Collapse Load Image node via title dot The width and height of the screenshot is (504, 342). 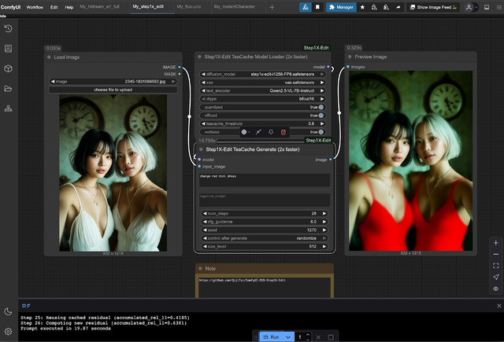pyautogui.click(x=49, y=57)
